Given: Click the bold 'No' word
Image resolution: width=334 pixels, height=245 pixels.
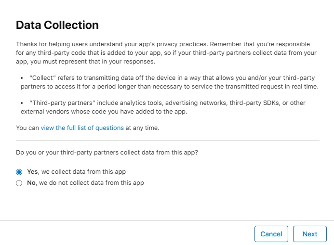Looking at the screenshot, I should [31, 183].
